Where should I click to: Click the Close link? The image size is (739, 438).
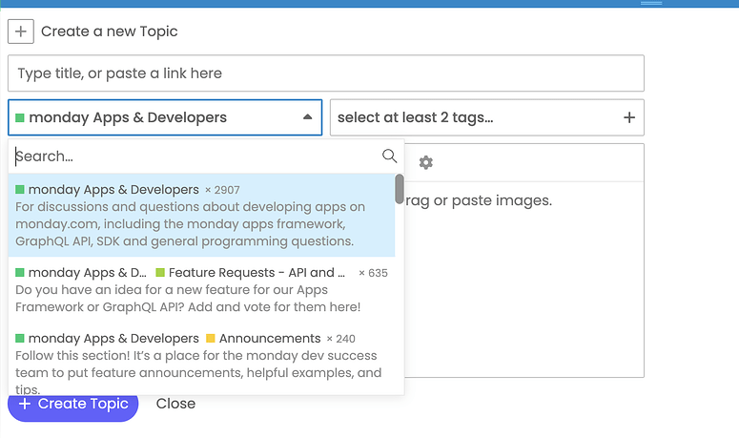(175, 404)
